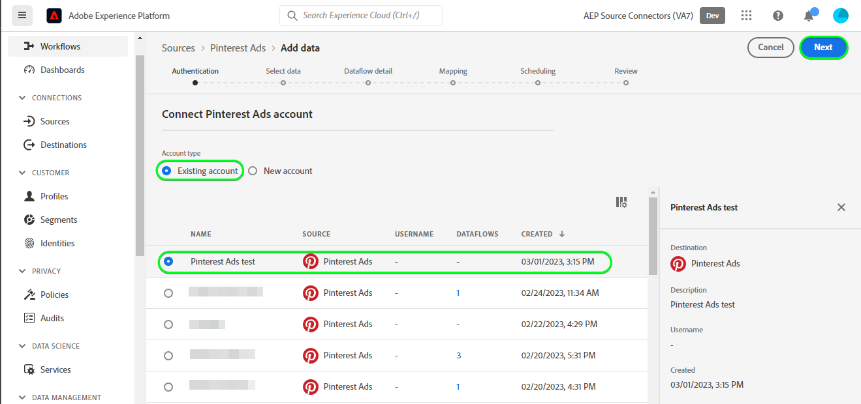861x404 pixels.
Task: Click the Select data step marker
Action: point(283,83)
